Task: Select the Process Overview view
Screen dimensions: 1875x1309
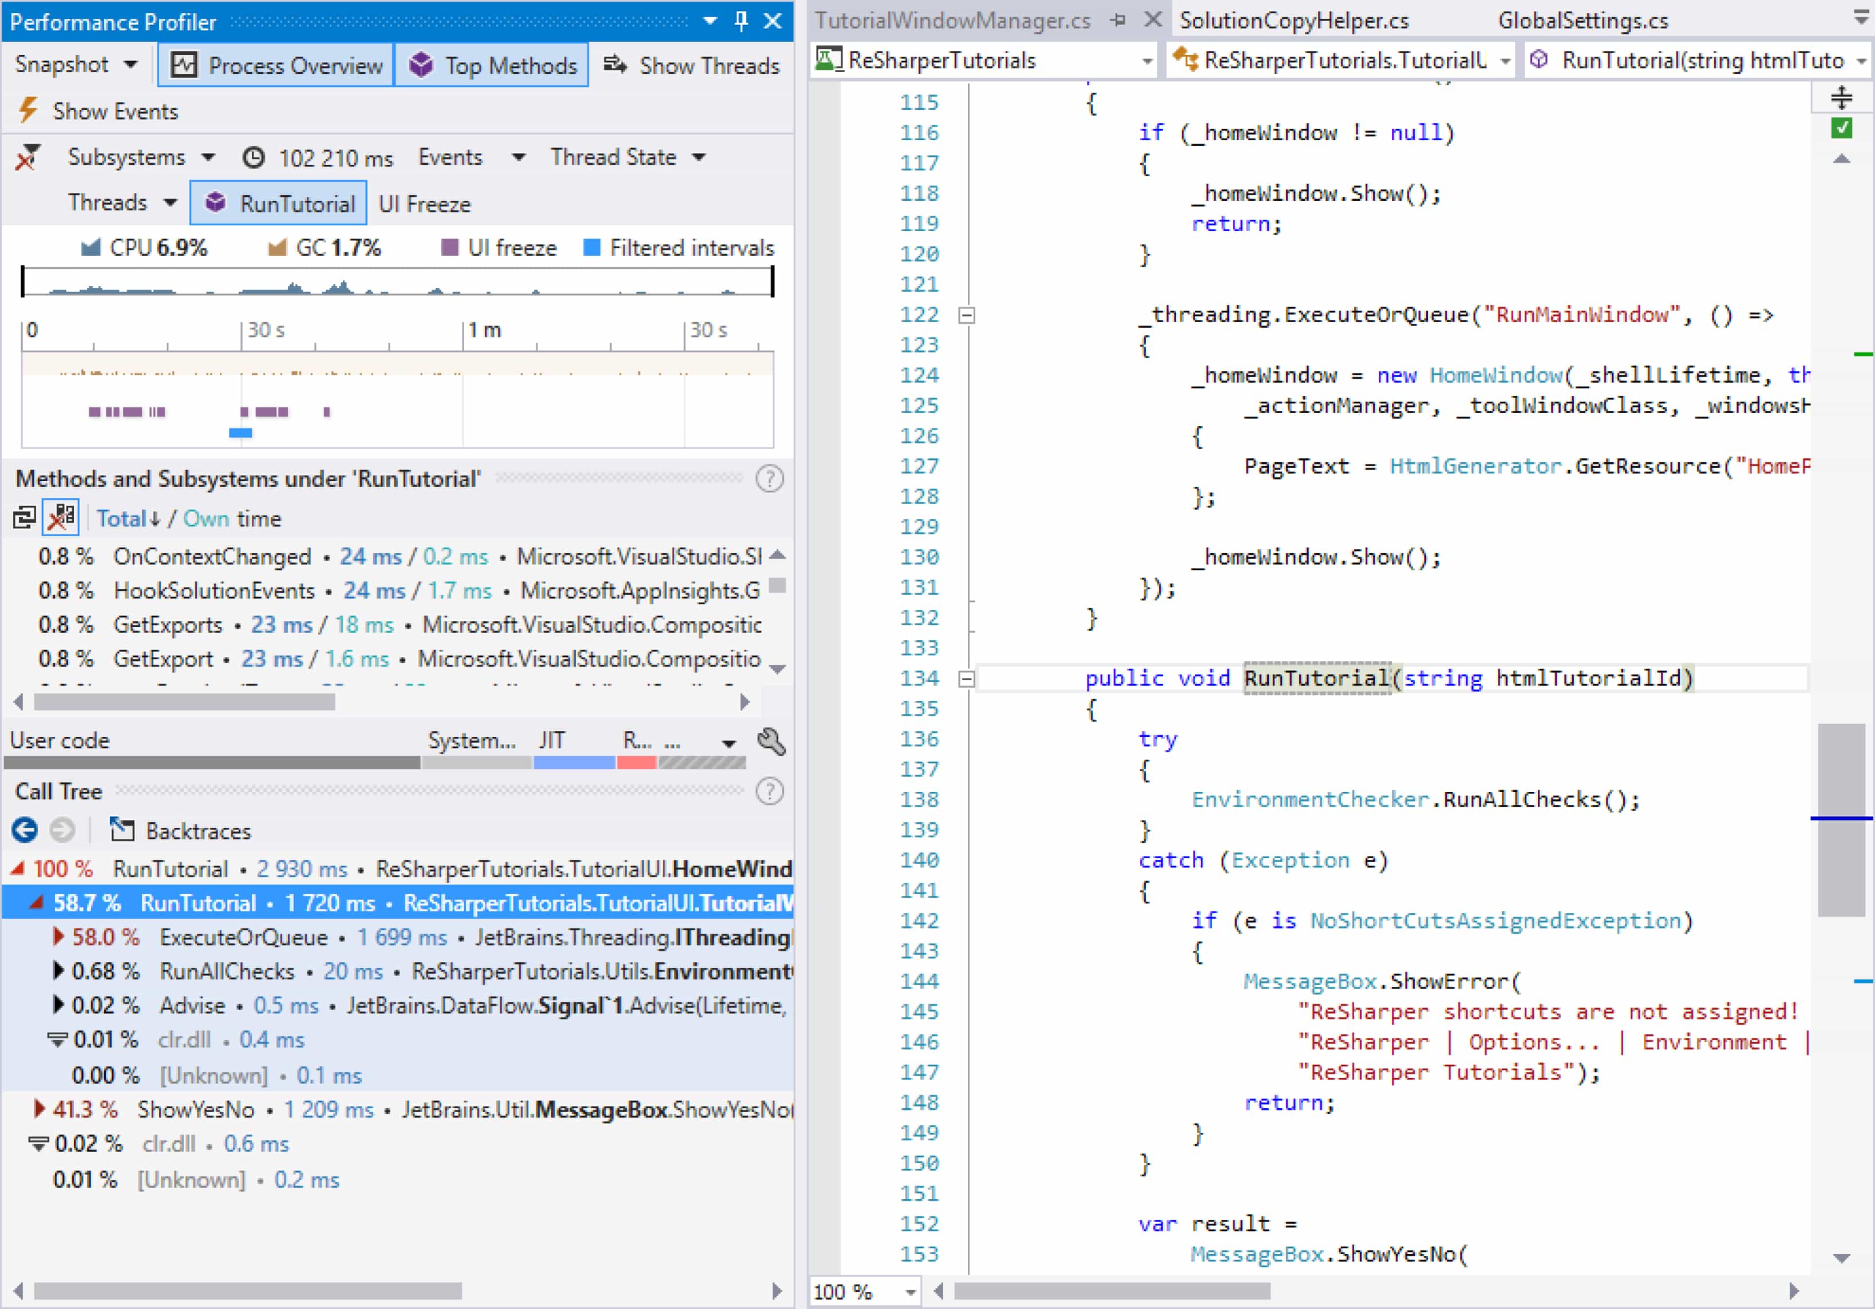Action: point(275,65)
